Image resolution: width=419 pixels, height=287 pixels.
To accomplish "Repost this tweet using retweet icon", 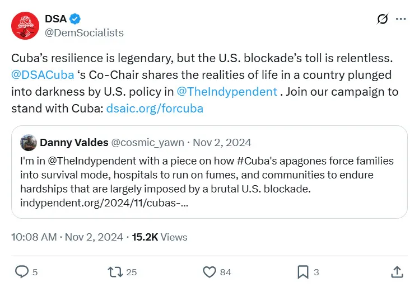I will tap(115, 272).
